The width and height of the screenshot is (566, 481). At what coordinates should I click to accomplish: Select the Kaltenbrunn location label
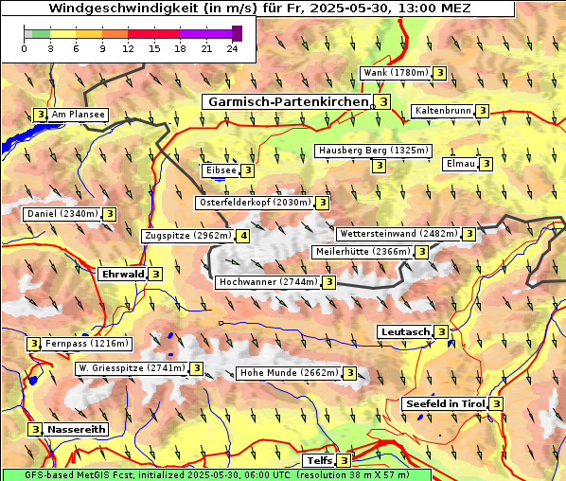pos(443,111)
